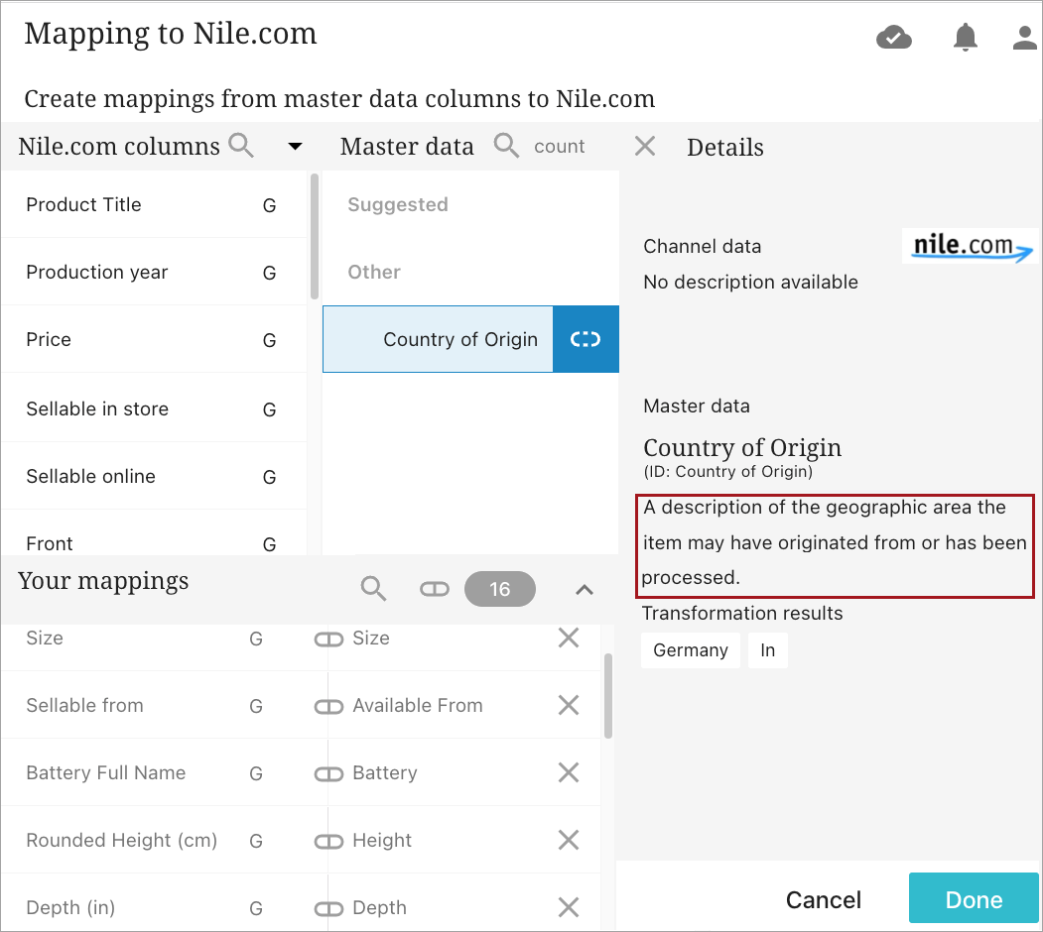Clear the Master data search text
This screenshot has height=932, width=1043.
(x=645, y=147)
